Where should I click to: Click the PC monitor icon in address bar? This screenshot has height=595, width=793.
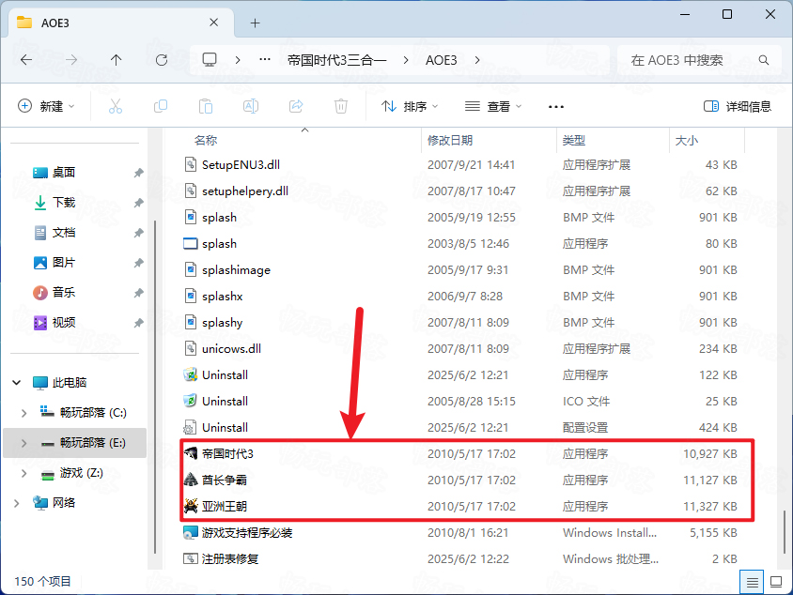[x=210, y=60]
